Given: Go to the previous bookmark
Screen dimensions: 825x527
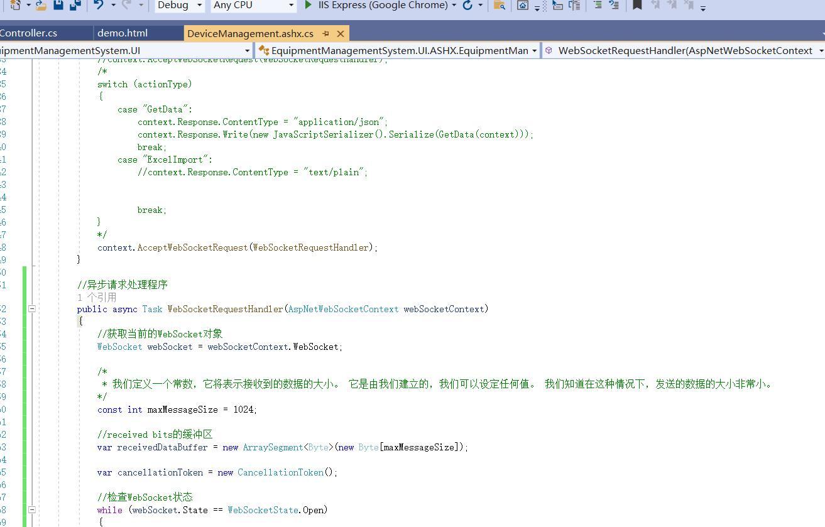Looking at the screenshot, I should [x=655, y=5].
